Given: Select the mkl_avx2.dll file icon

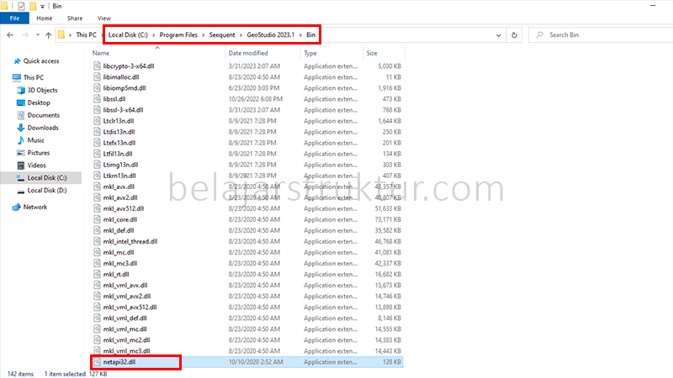Looking at the screenshot, I should 97,197.
